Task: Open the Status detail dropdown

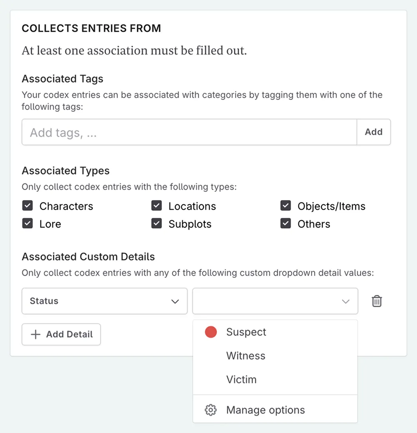Action: point(104,301)
